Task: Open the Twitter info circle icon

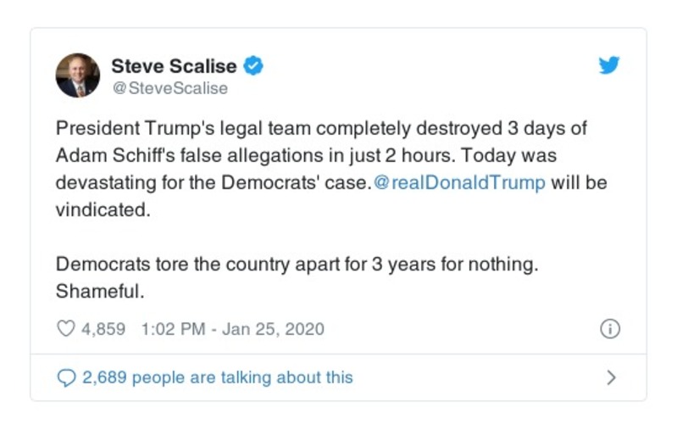Action: click(609, 330)
